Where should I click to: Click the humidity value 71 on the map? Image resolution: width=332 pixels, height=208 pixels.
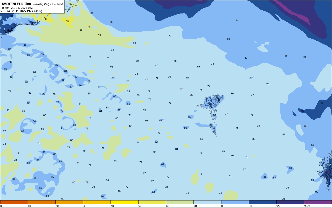[x=202, y=174]
